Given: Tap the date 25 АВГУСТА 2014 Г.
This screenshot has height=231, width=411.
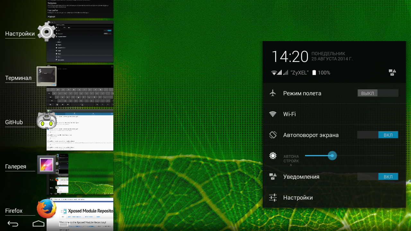Looking at the screenshot, I should (332, 59).
